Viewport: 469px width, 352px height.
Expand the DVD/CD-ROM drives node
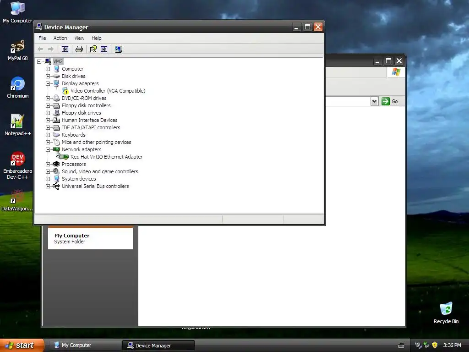[x=48, y=98]
